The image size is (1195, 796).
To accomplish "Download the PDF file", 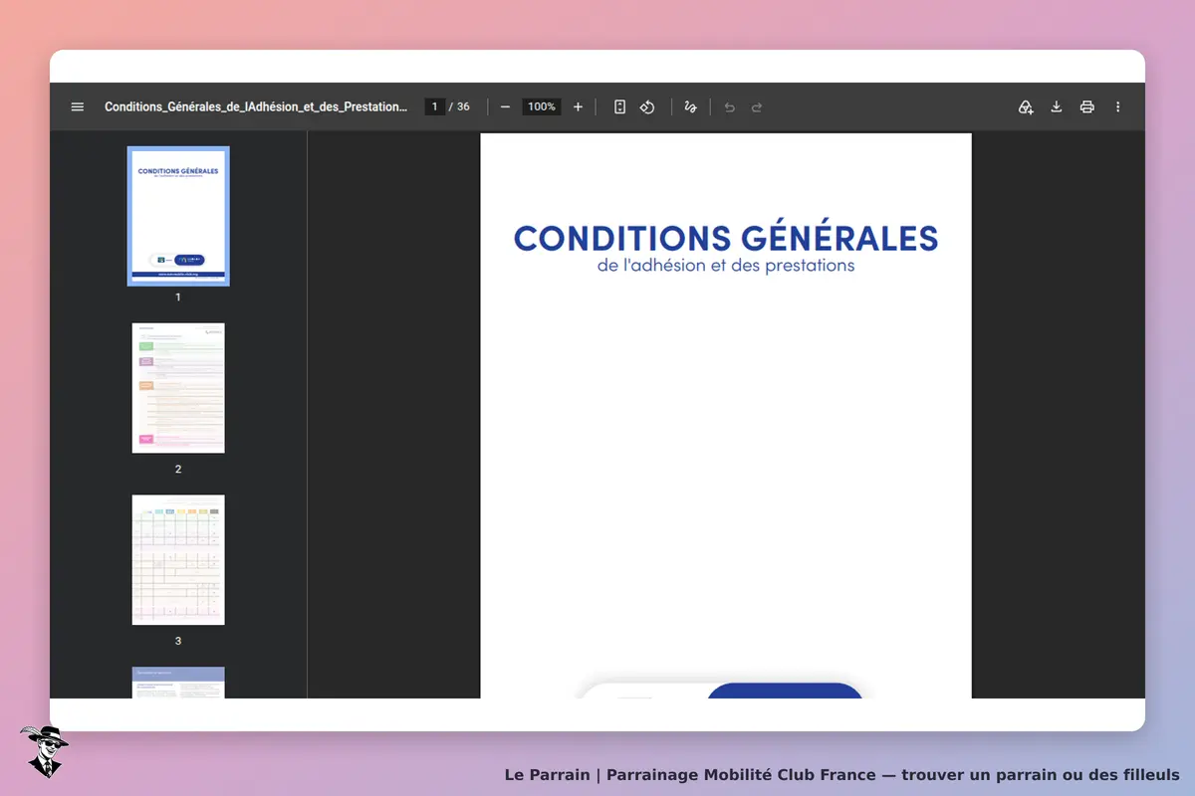I will [1057, 106].
